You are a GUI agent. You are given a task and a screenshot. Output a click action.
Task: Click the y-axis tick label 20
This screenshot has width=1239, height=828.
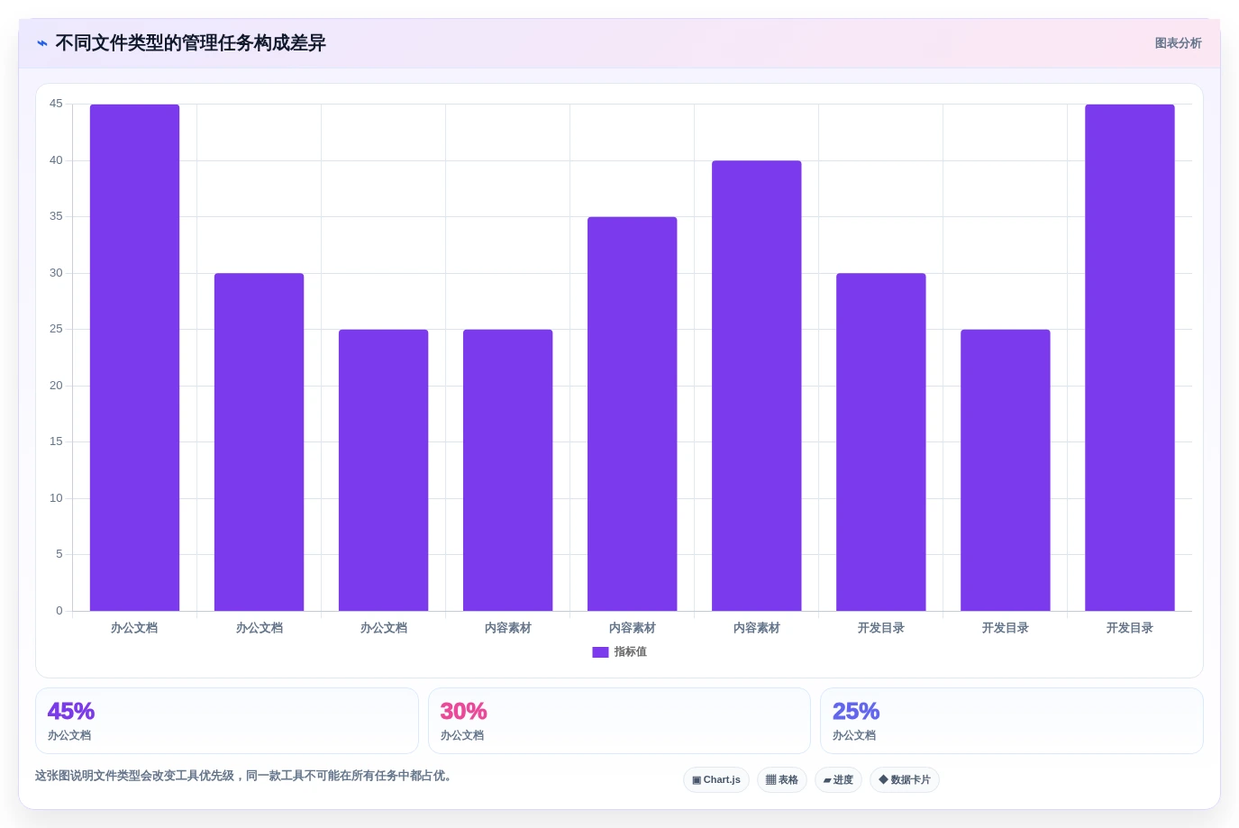tap(56, 386)
